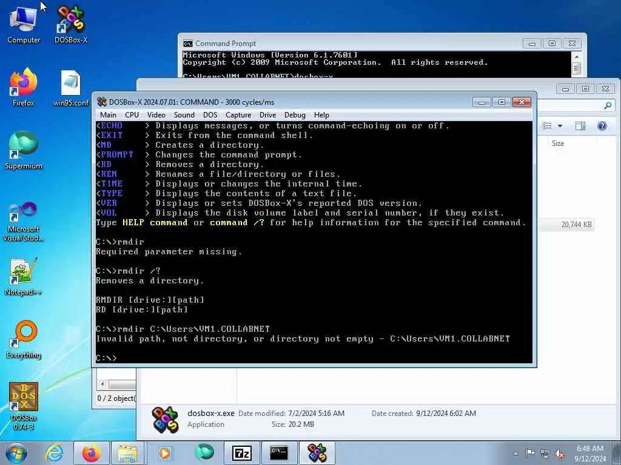Viewport: 621px width, 465px height.
Task: Open the Help menu in DOSBox-X
Action: pos(321,115)
